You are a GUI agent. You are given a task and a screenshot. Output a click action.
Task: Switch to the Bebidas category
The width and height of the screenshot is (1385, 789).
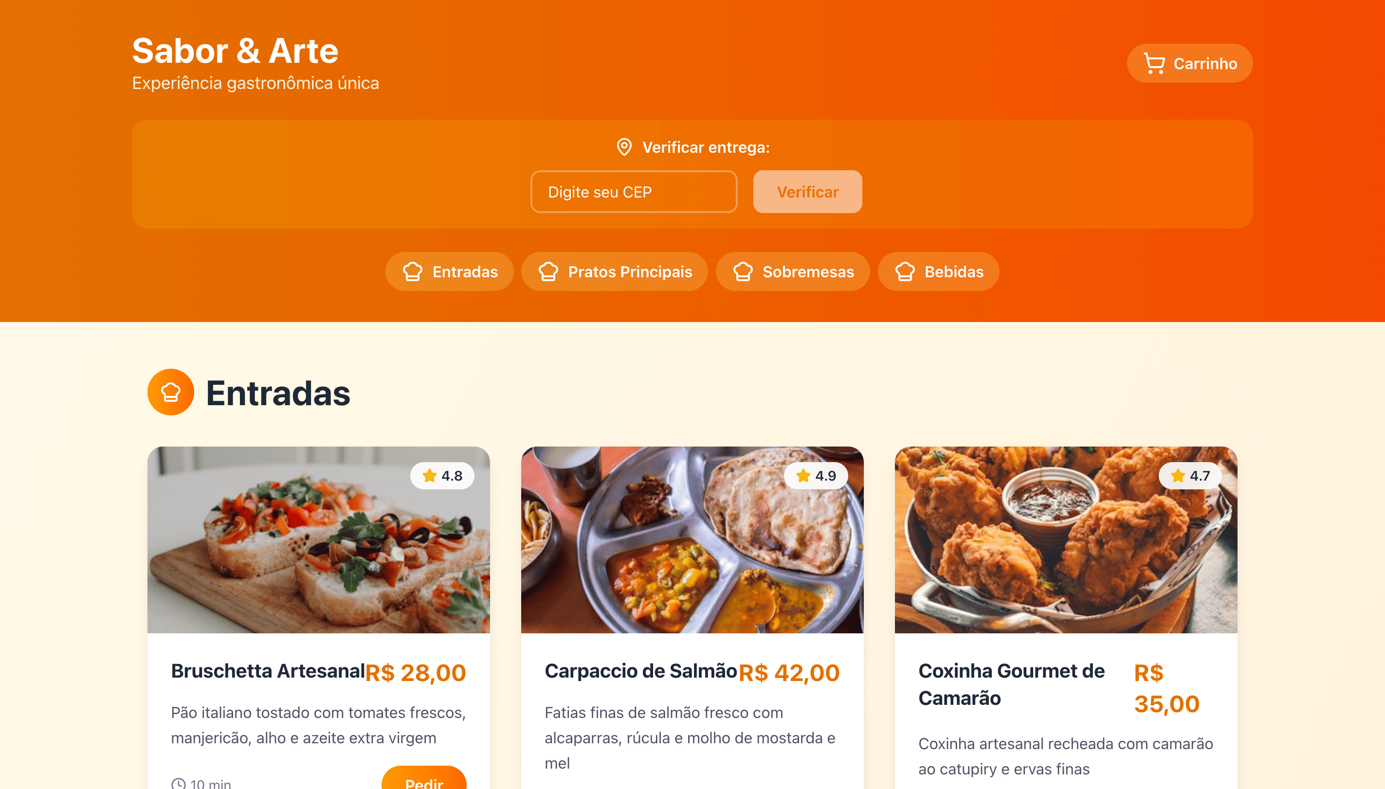[x=938, y=271]
